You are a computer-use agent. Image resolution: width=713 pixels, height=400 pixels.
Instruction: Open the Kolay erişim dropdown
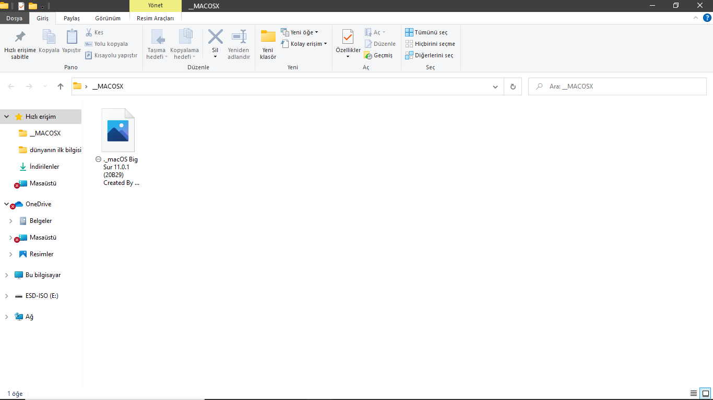304,44
